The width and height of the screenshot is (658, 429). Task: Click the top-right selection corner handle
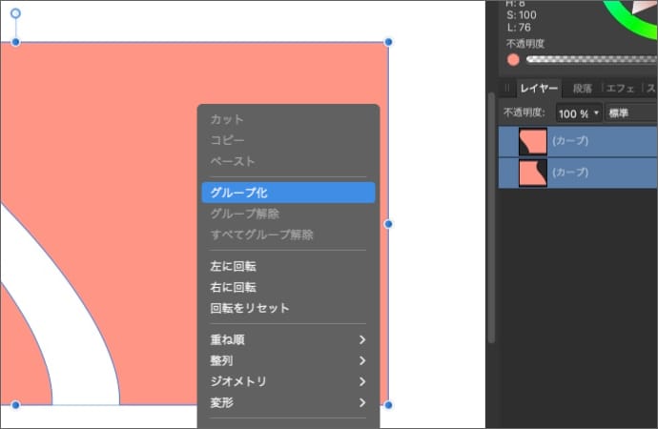click(x=388, y=42)
